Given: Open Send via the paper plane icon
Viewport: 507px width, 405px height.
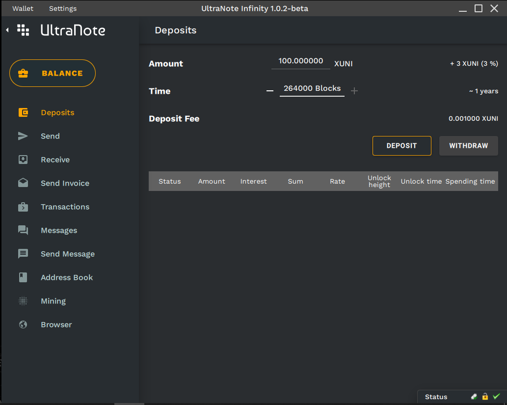Looking at the screenshot, I should coord(23,136).
